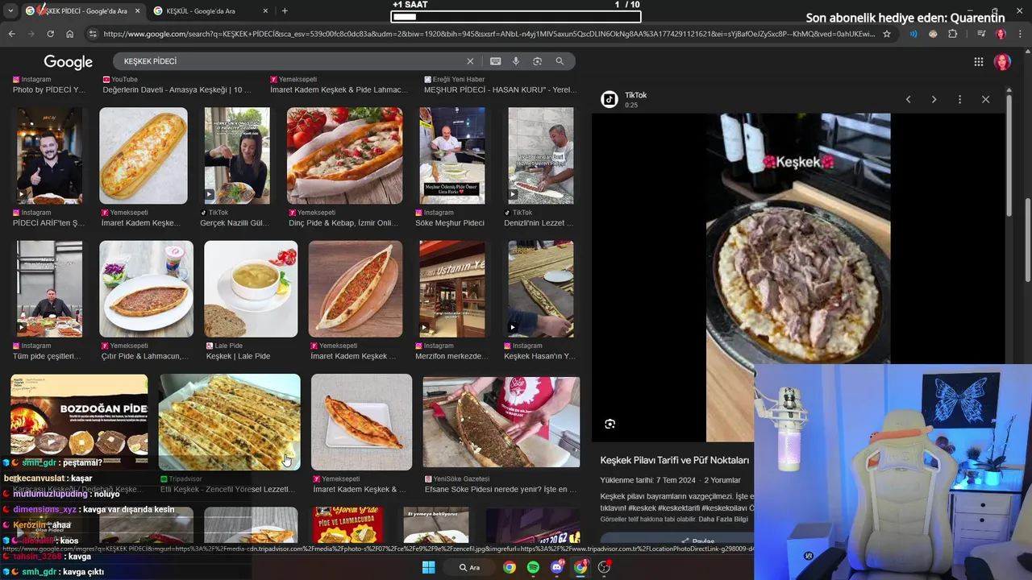This screenshot has width=1032, height=580.
Task: Open Discord from the taskbar
Action: 557,567
